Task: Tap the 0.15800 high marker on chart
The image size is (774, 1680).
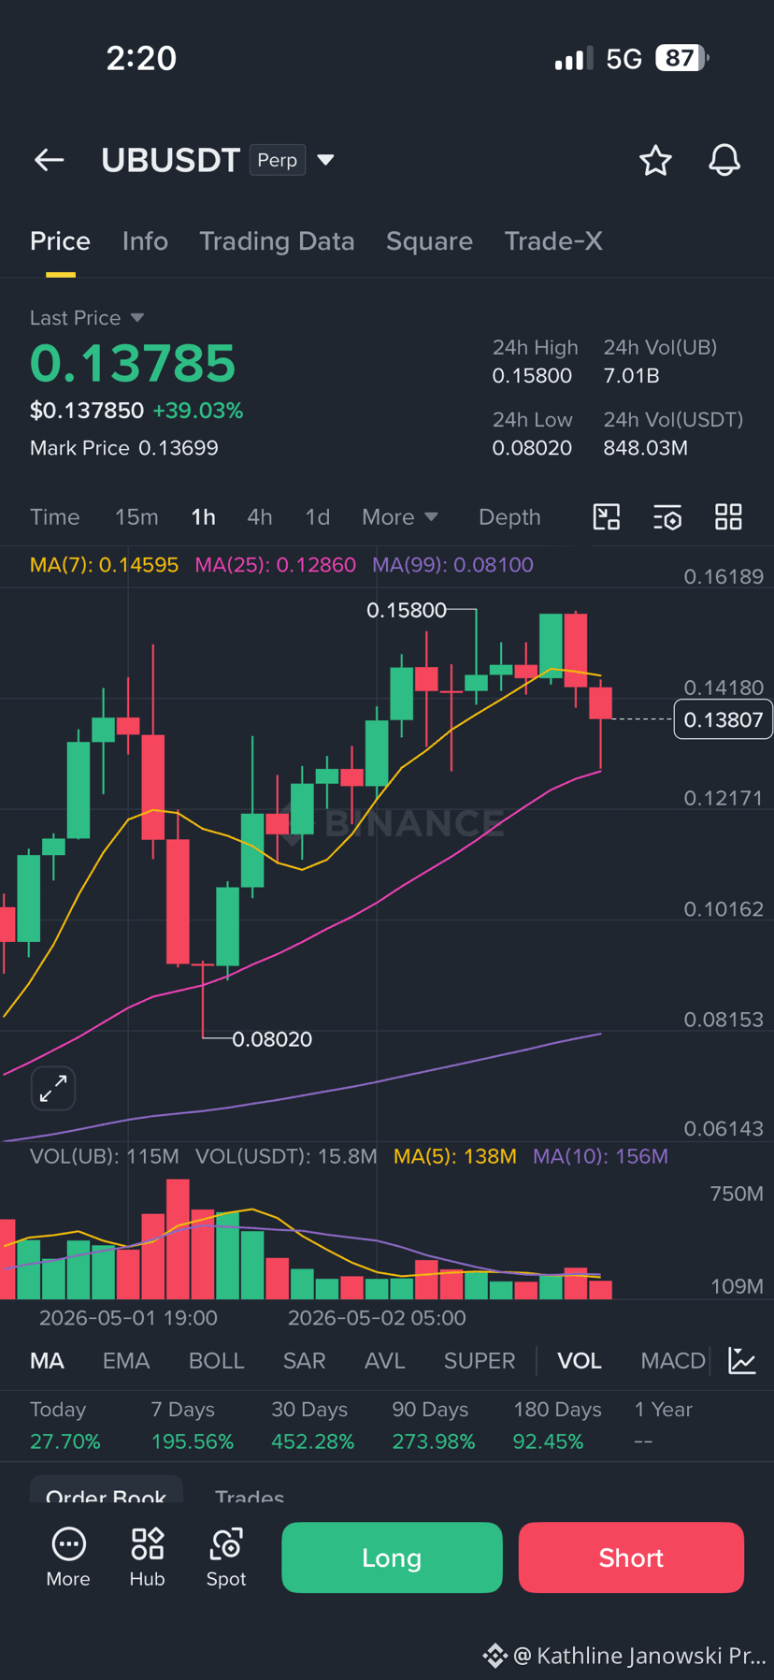Action: pos(407,610)
